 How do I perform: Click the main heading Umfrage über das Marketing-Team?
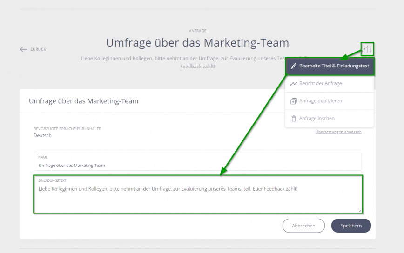pos(198,43)
